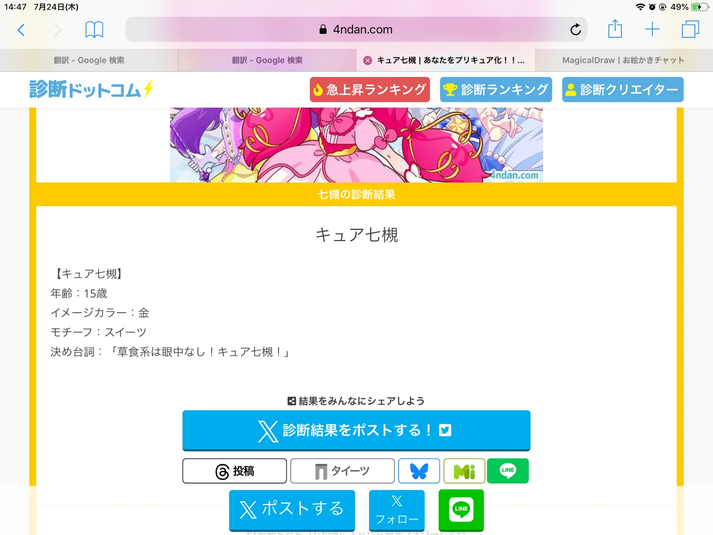
Task: Click 診断結果をポストする！ button
Action: [x=356, y=430]
